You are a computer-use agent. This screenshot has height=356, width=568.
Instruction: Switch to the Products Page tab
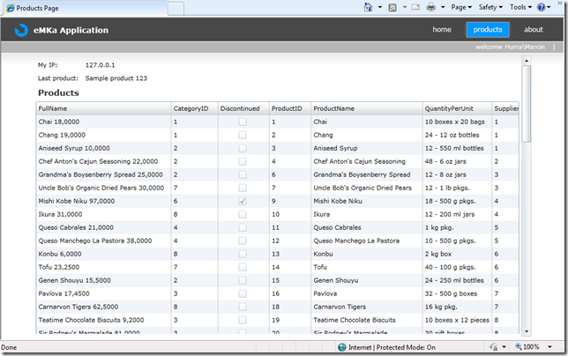tap(86, 8)
